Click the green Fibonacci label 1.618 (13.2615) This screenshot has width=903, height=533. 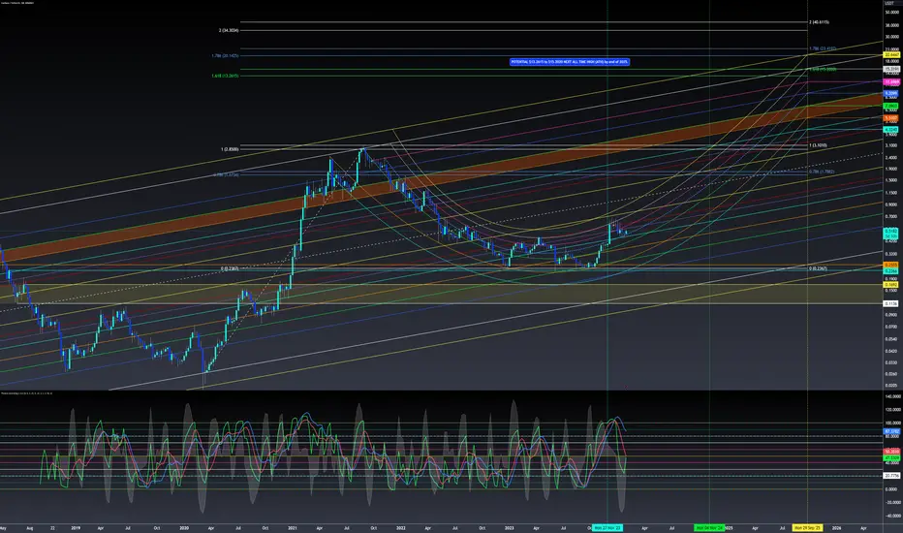(x=225, y=76)
